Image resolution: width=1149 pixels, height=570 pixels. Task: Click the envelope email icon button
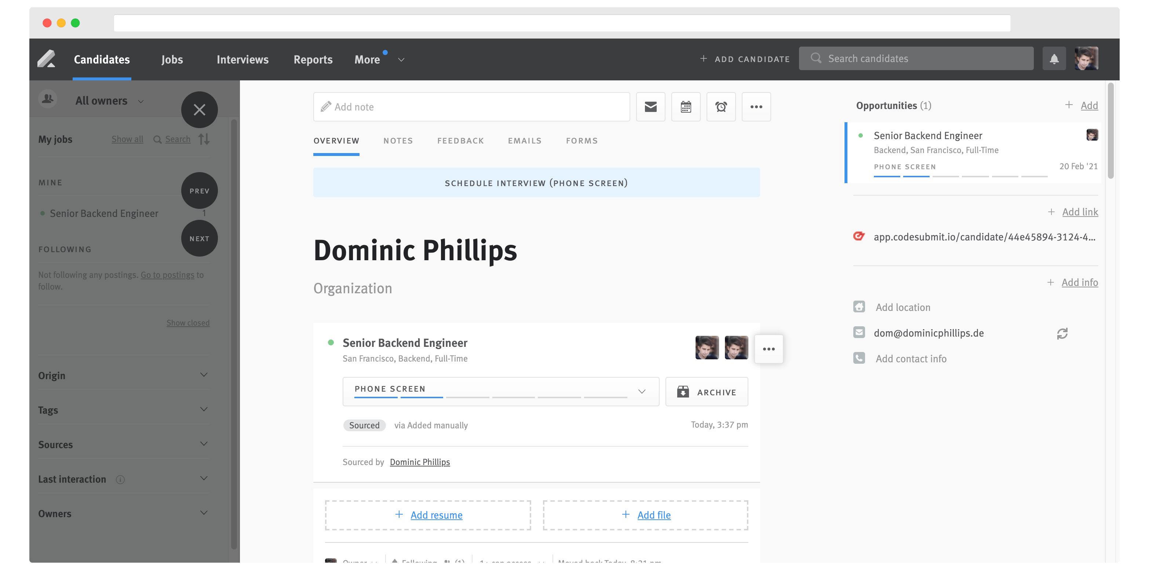pos(650,107)
